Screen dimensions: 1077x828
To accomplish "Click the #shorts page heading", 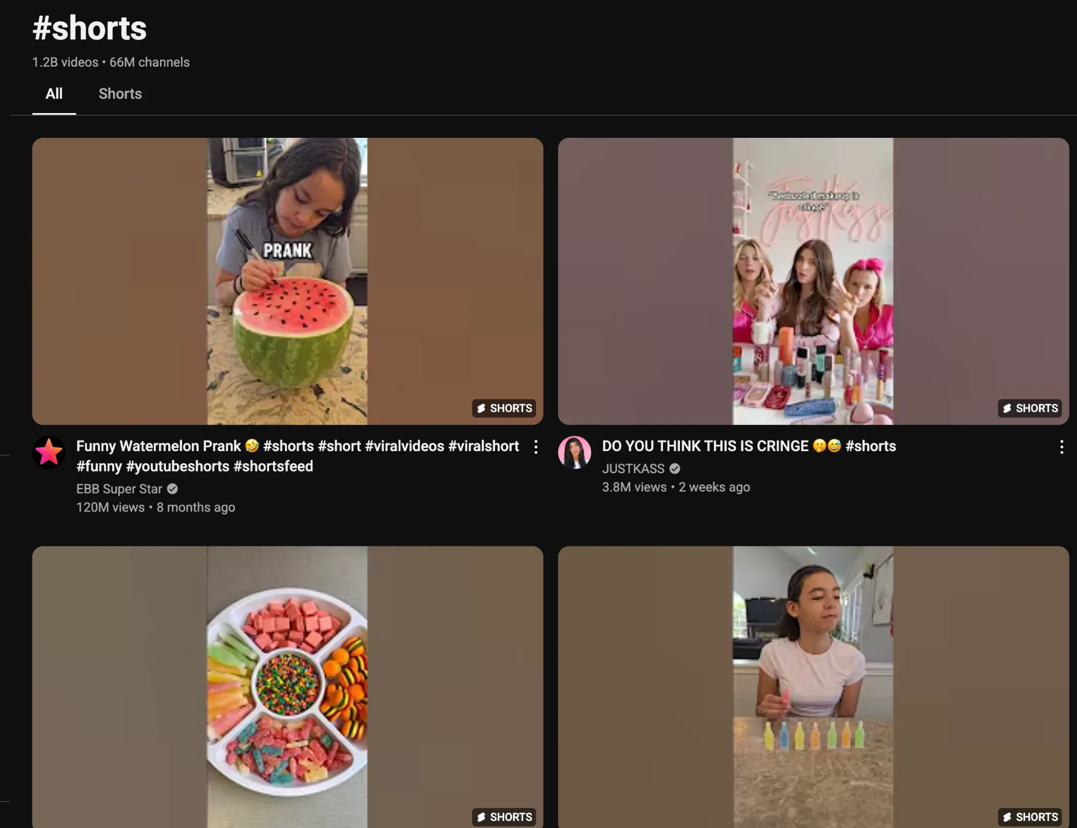I will pos(89,28).
